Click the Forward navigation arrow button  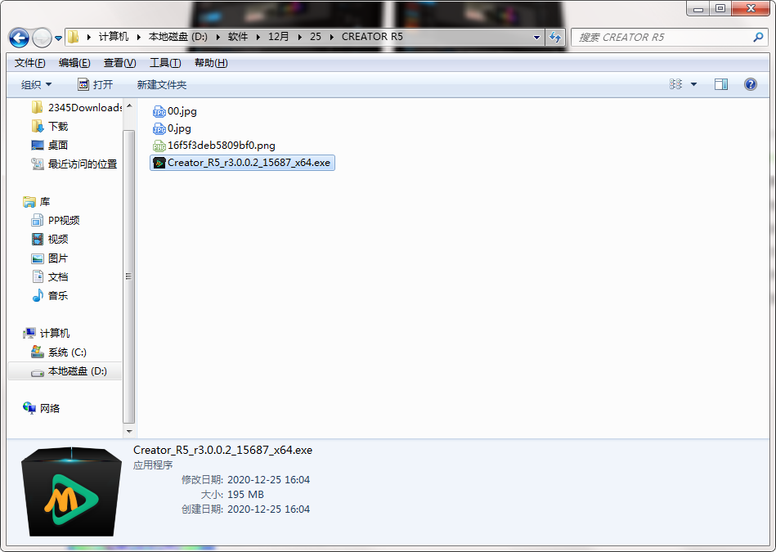tap(42, 38)
